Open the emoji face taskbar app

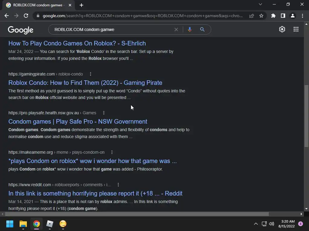point(63,224)
